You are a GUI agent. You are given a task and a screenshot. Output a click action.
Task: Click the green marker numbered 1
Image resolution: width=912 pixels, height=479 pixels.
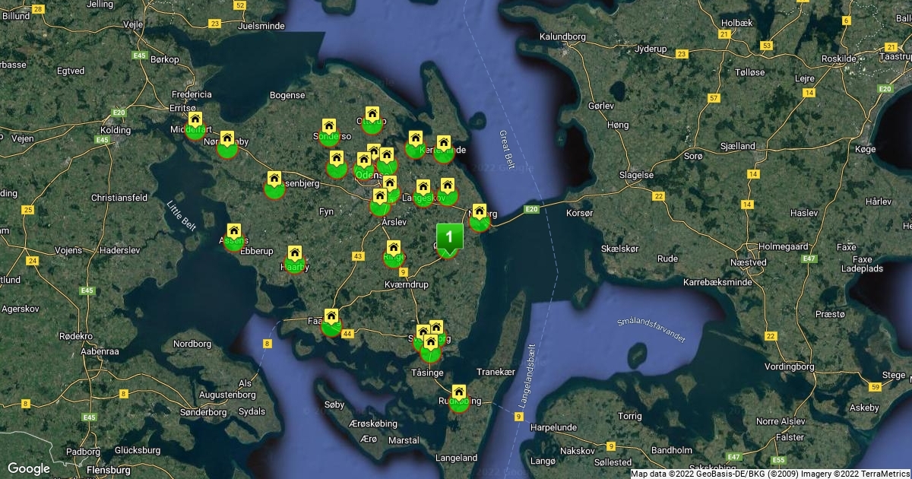(449, 236)
